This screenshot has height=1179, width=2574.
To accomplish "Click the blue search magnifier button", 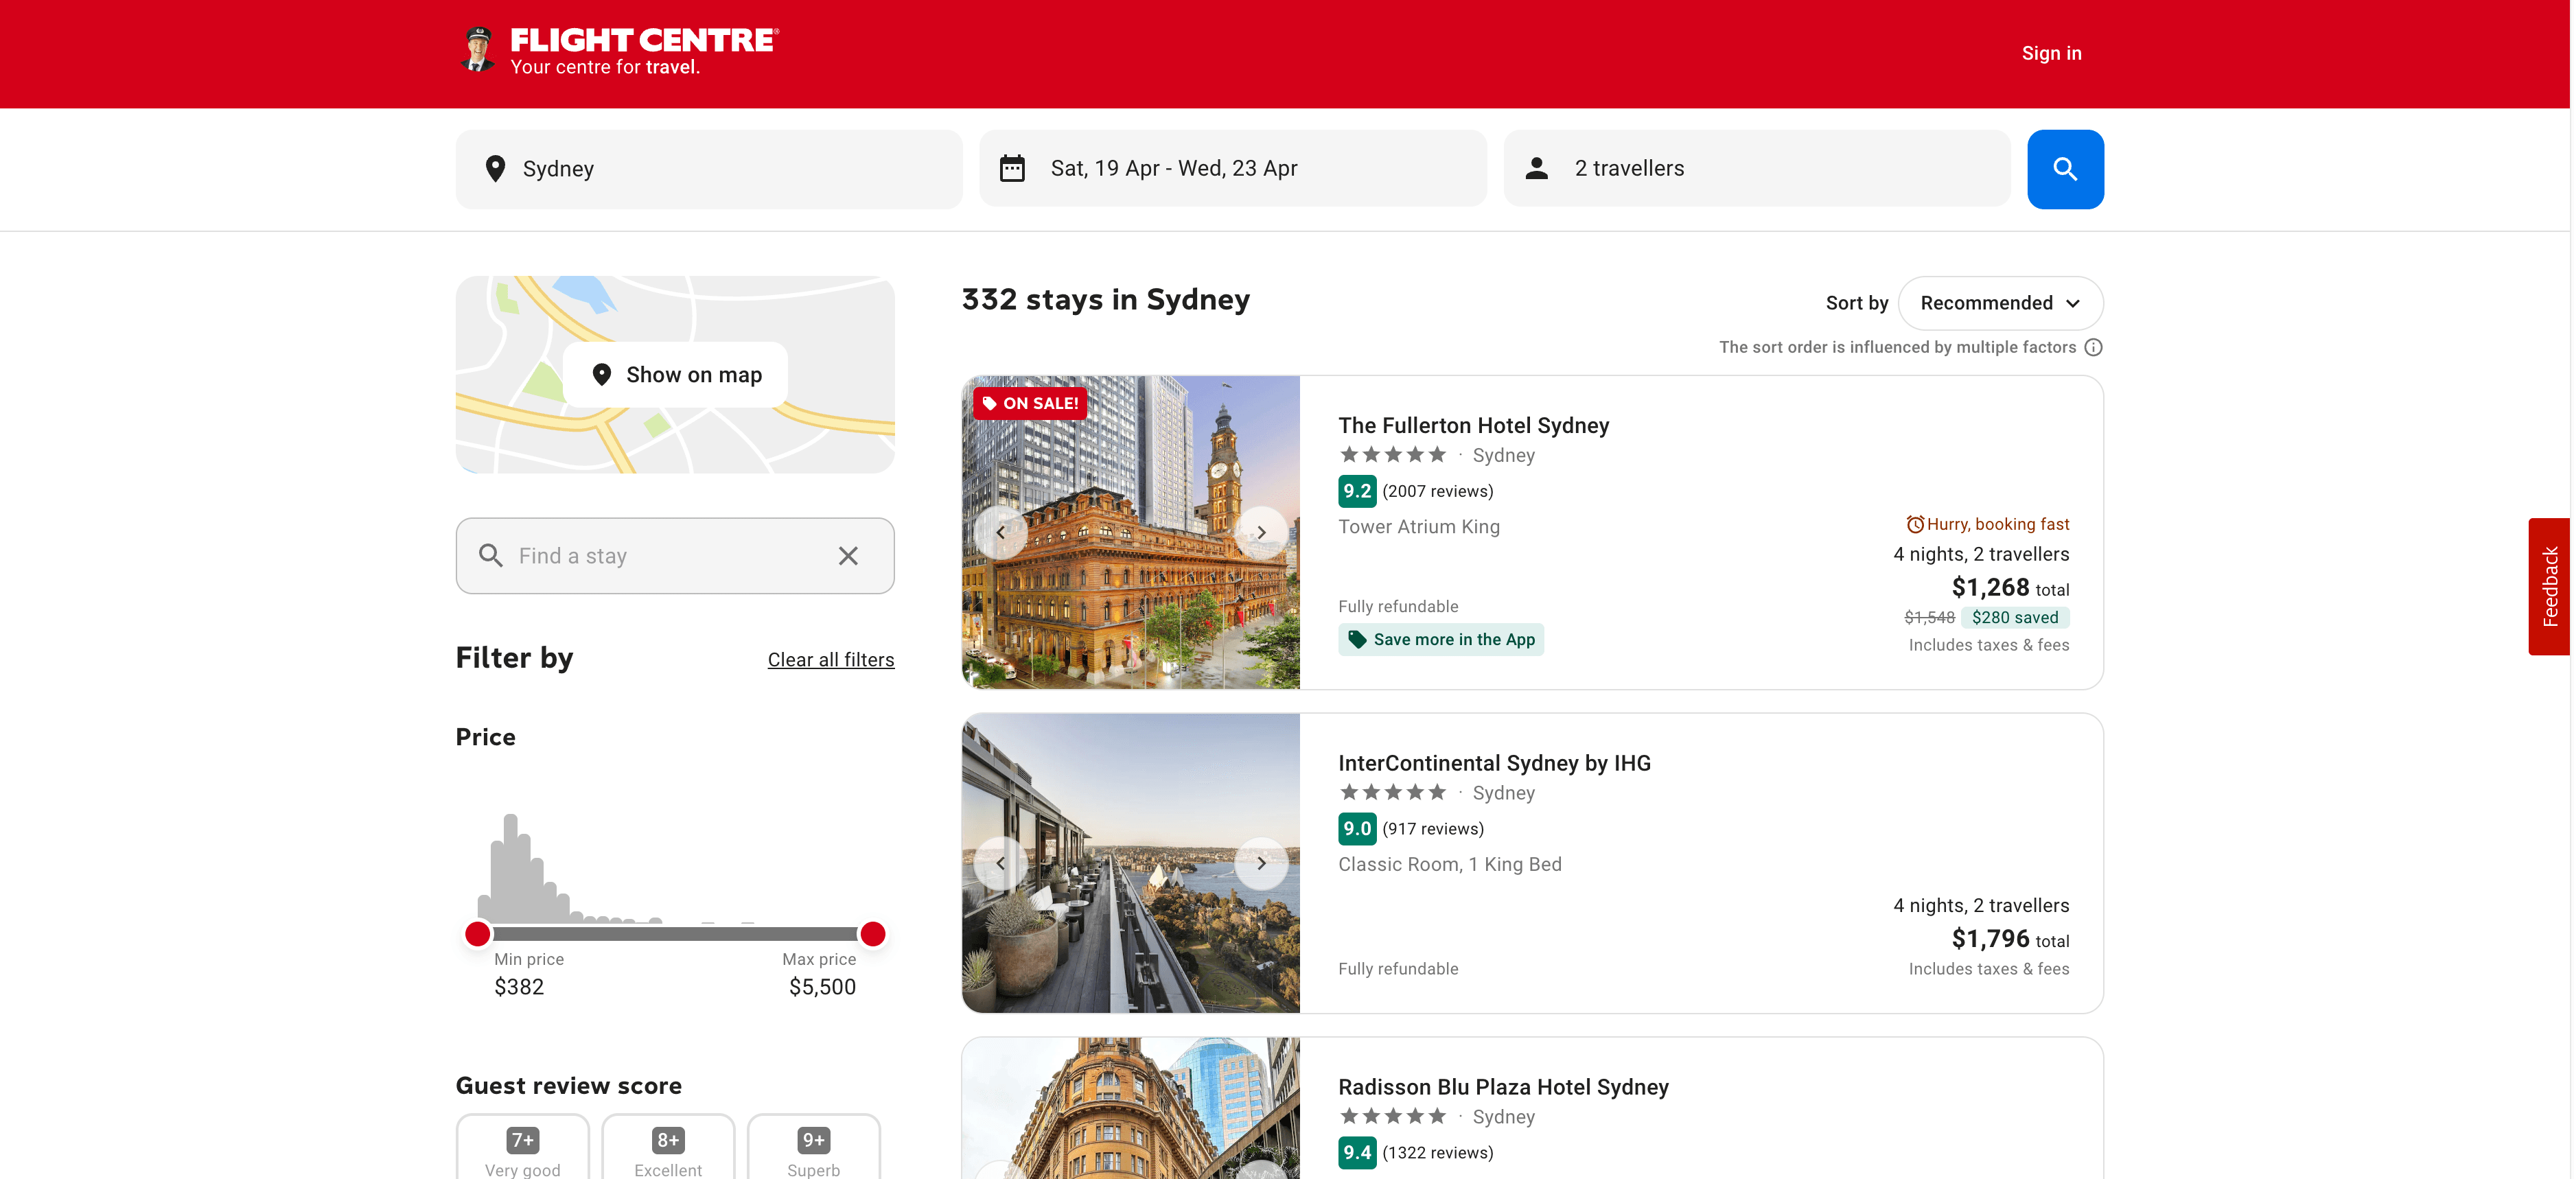I will click(x=2065, y=169).
